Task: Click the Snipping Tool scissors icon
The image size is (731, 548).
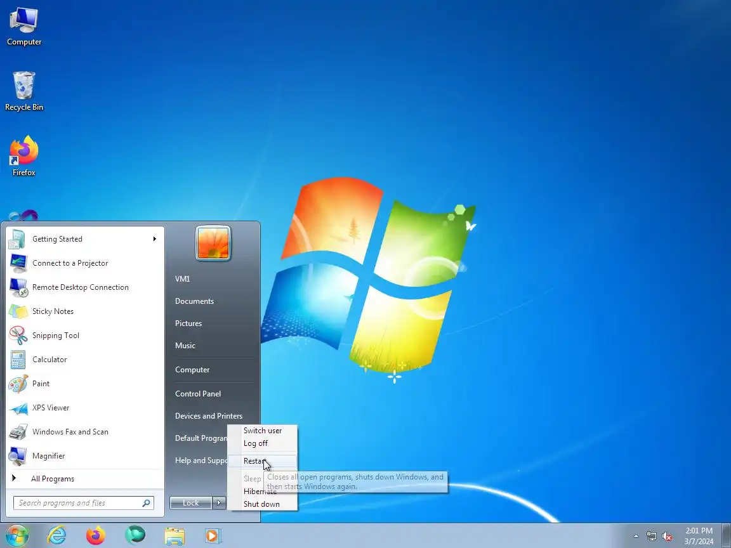Action: point(18,336)
